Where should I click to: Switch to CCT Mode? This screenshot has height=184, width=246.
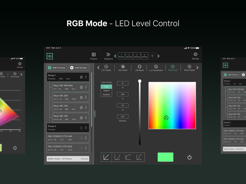(x=106, y=68)
